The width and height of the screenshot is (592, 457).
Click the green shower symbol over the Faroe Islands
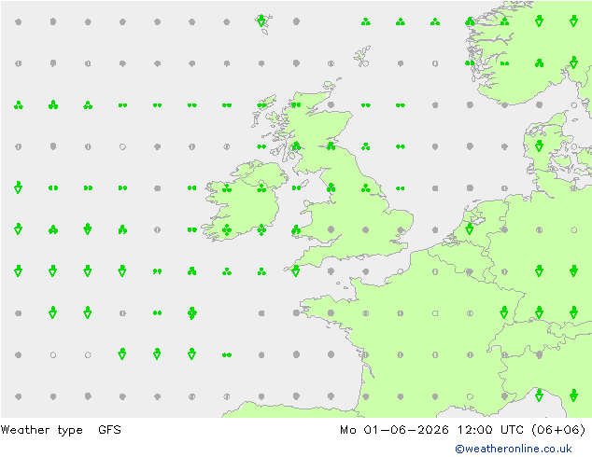pyautogui.click(x=261, y=21)
